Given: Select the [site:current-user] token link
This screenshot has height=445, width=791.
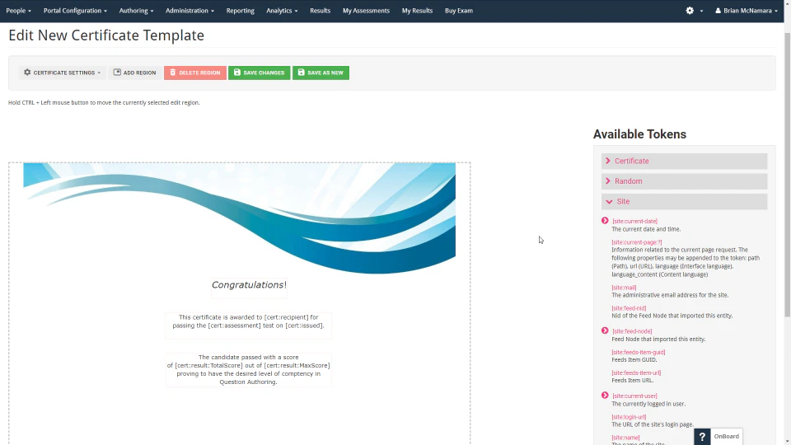Looking at the screenshot, I should point(634,396).
